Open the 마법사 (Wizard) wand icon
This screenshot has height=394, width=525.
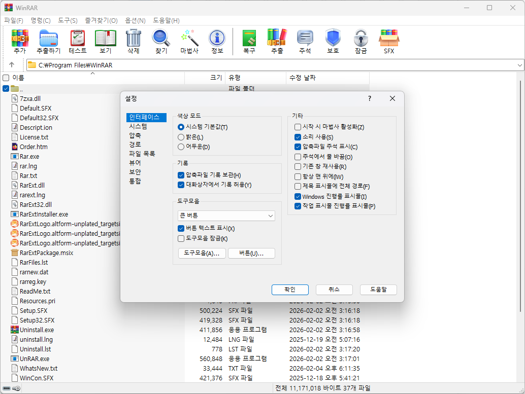(x=189, y=38)
